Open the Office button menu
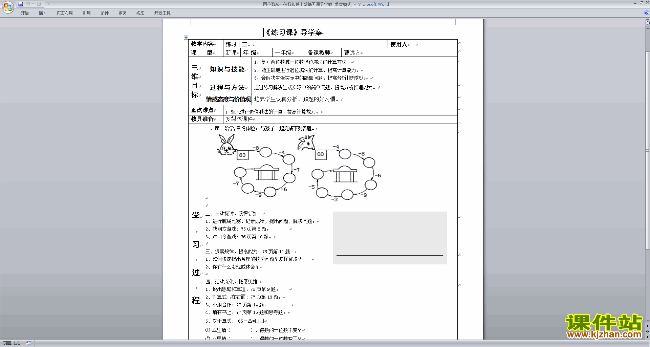This screenshot has width=650, height=347. point(7,7)
